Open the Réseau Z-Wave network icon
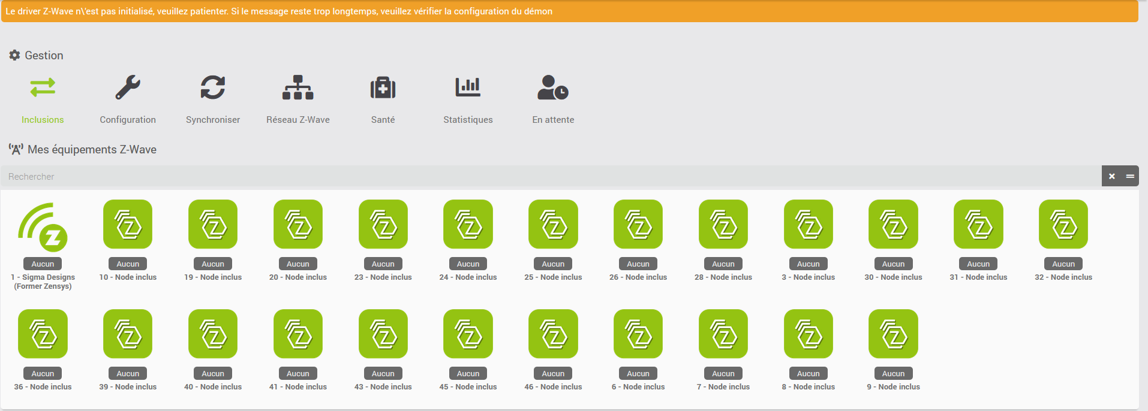Image resolution: width=1148 pixels, height=411 pixels. pos(298,88)
